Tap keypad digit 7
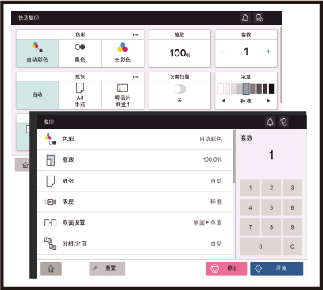The width and height of the screenshot is (323, 290). click(x=250, y=227)
